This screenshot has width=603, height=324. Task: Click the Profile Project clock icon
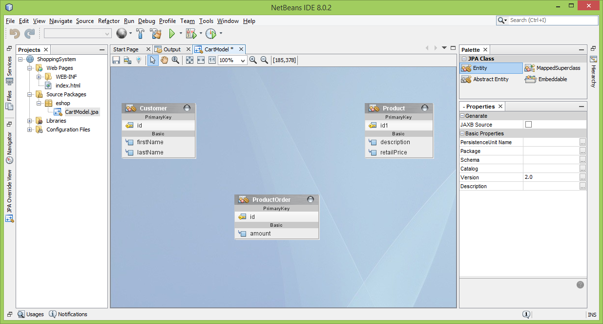[x=210, y=34]
